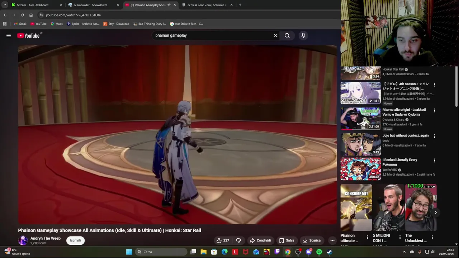Open Andryh The Weeb channel avatar
The image size is (459, 258).
(23, 240)
